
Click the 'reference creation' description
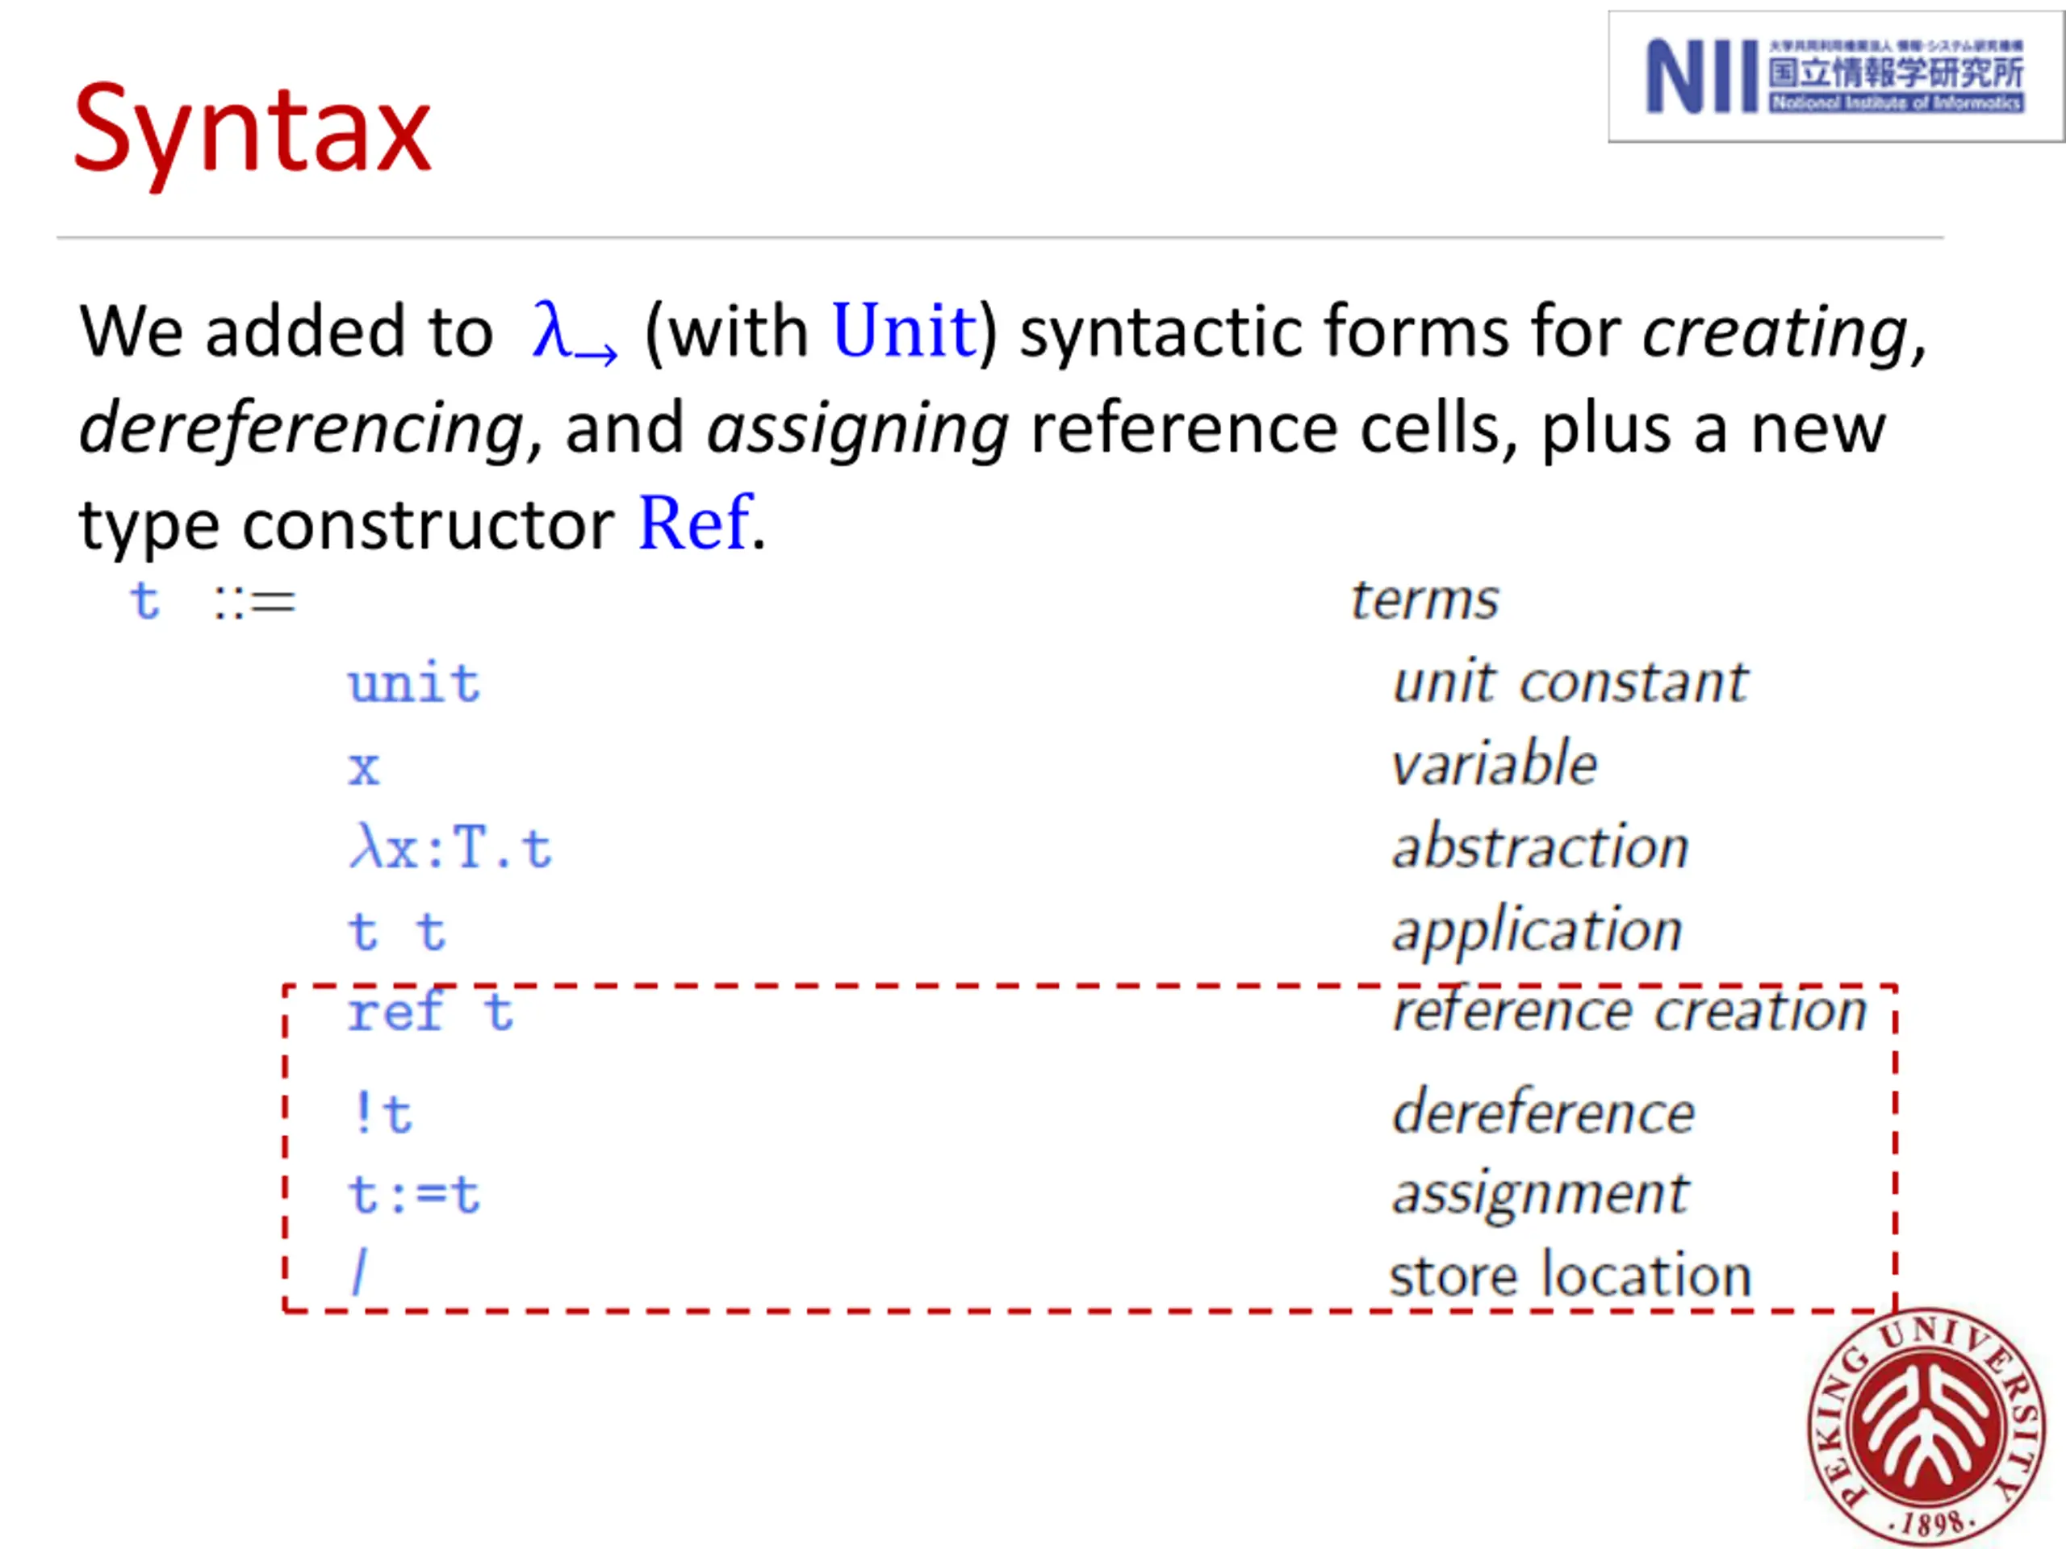[x=1630, y=1011]
